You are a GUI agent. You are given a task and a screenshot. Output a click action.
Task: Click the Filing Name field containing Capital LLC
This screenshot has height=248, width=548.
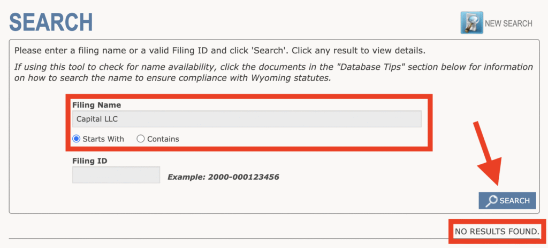pos(247,119)
